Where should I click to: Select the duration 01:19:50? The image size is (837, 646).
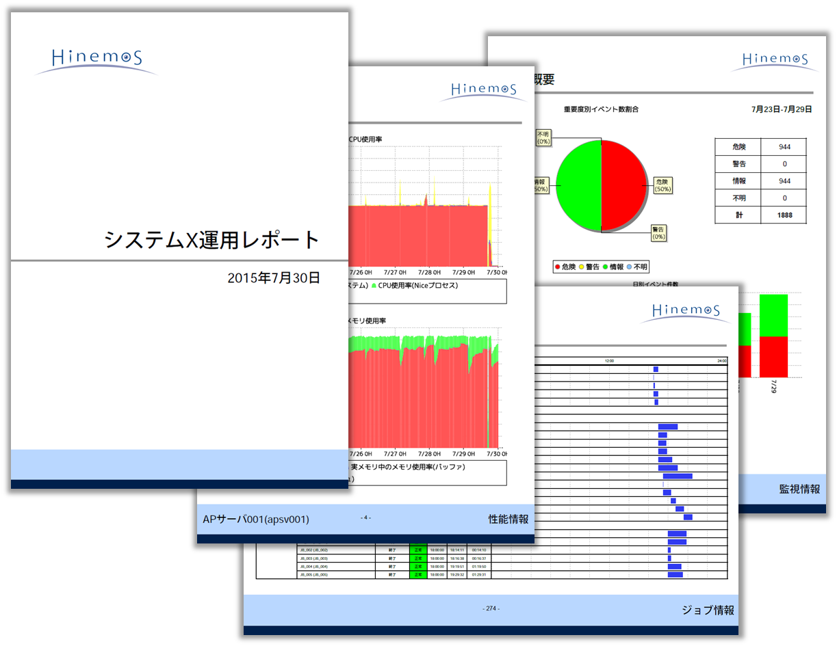(478, 566)
